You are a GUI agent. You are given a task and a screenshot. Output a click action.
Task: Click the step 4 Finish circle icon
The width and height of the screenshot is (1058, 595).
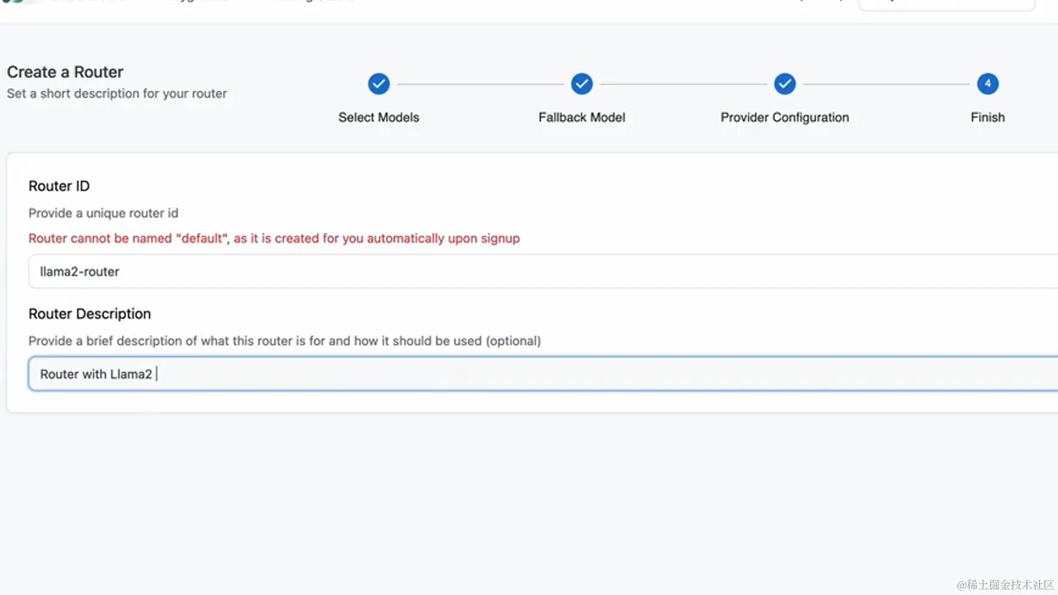point(987,84)
